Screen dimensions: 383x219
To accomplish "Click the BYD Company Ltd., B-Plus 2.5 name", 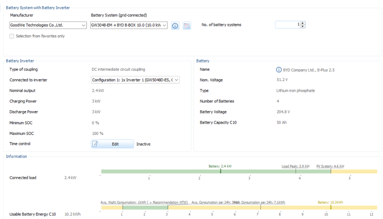I will 309,70.
